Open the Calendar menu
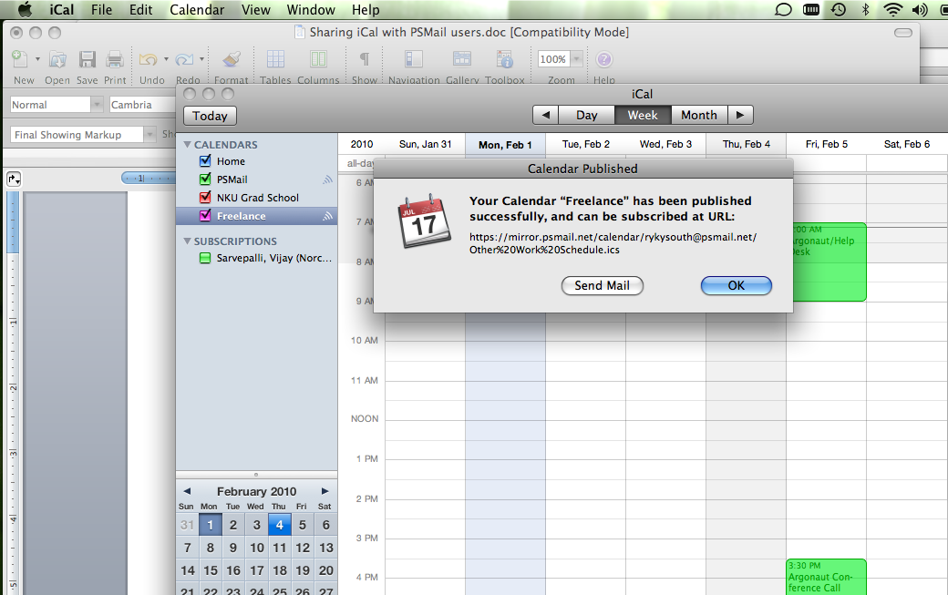 [x=197, y=10]
